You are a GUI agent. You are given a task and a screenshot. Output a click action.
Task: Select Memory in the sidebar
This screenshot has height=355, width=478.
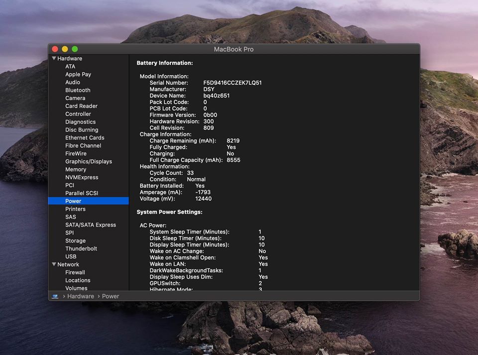click(x=76, y=169)
